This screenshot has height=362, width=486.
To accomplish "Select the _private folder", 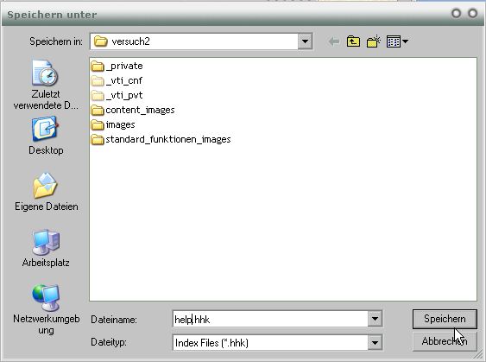I will pyautogui.click(x=117, y=66).
